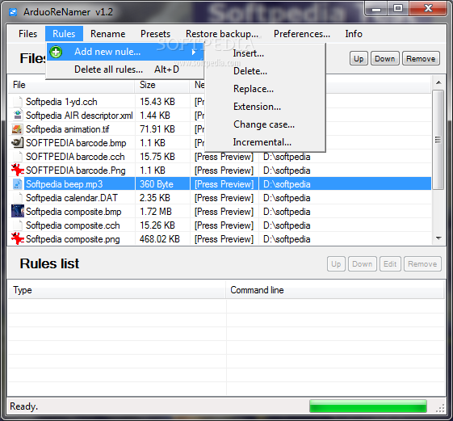Select Insert... rule from submenu
453x421 pixels.
click(265, 53)
